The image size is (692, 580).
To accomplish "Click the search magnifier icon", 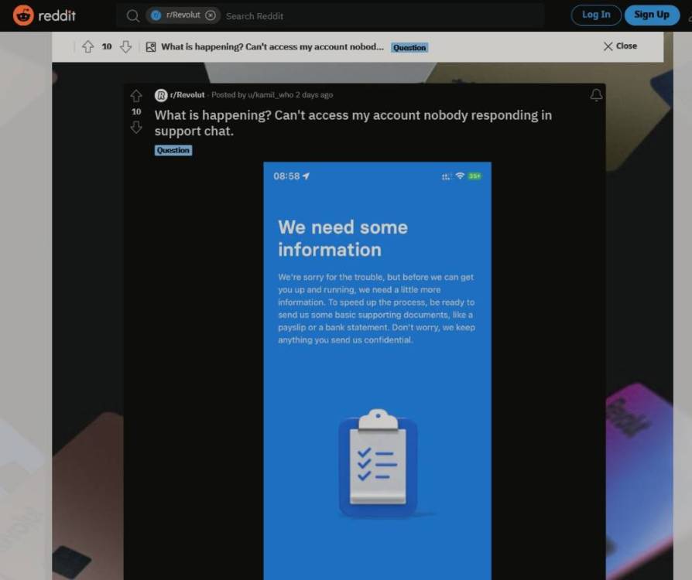I will [132, 16].
